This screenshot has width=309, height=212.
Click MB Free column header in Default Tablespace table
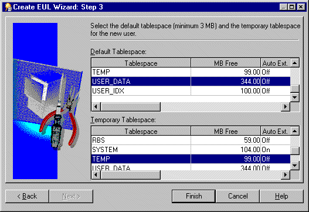pos(226,63)
